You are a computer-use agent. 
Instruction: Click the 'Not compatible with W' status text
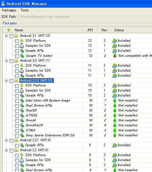click(135, 56)
